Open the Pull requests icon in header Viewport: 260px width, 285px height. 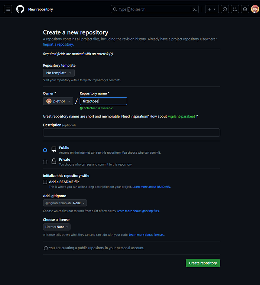pyautogui.click(x=235, y=9)
